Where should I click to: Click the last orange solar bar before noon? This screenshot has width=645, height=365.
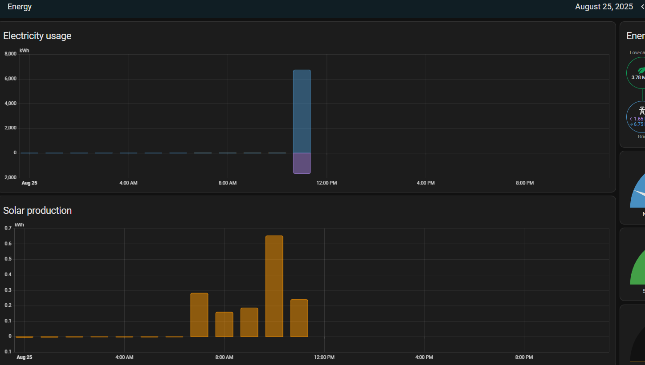click(299, 318)
